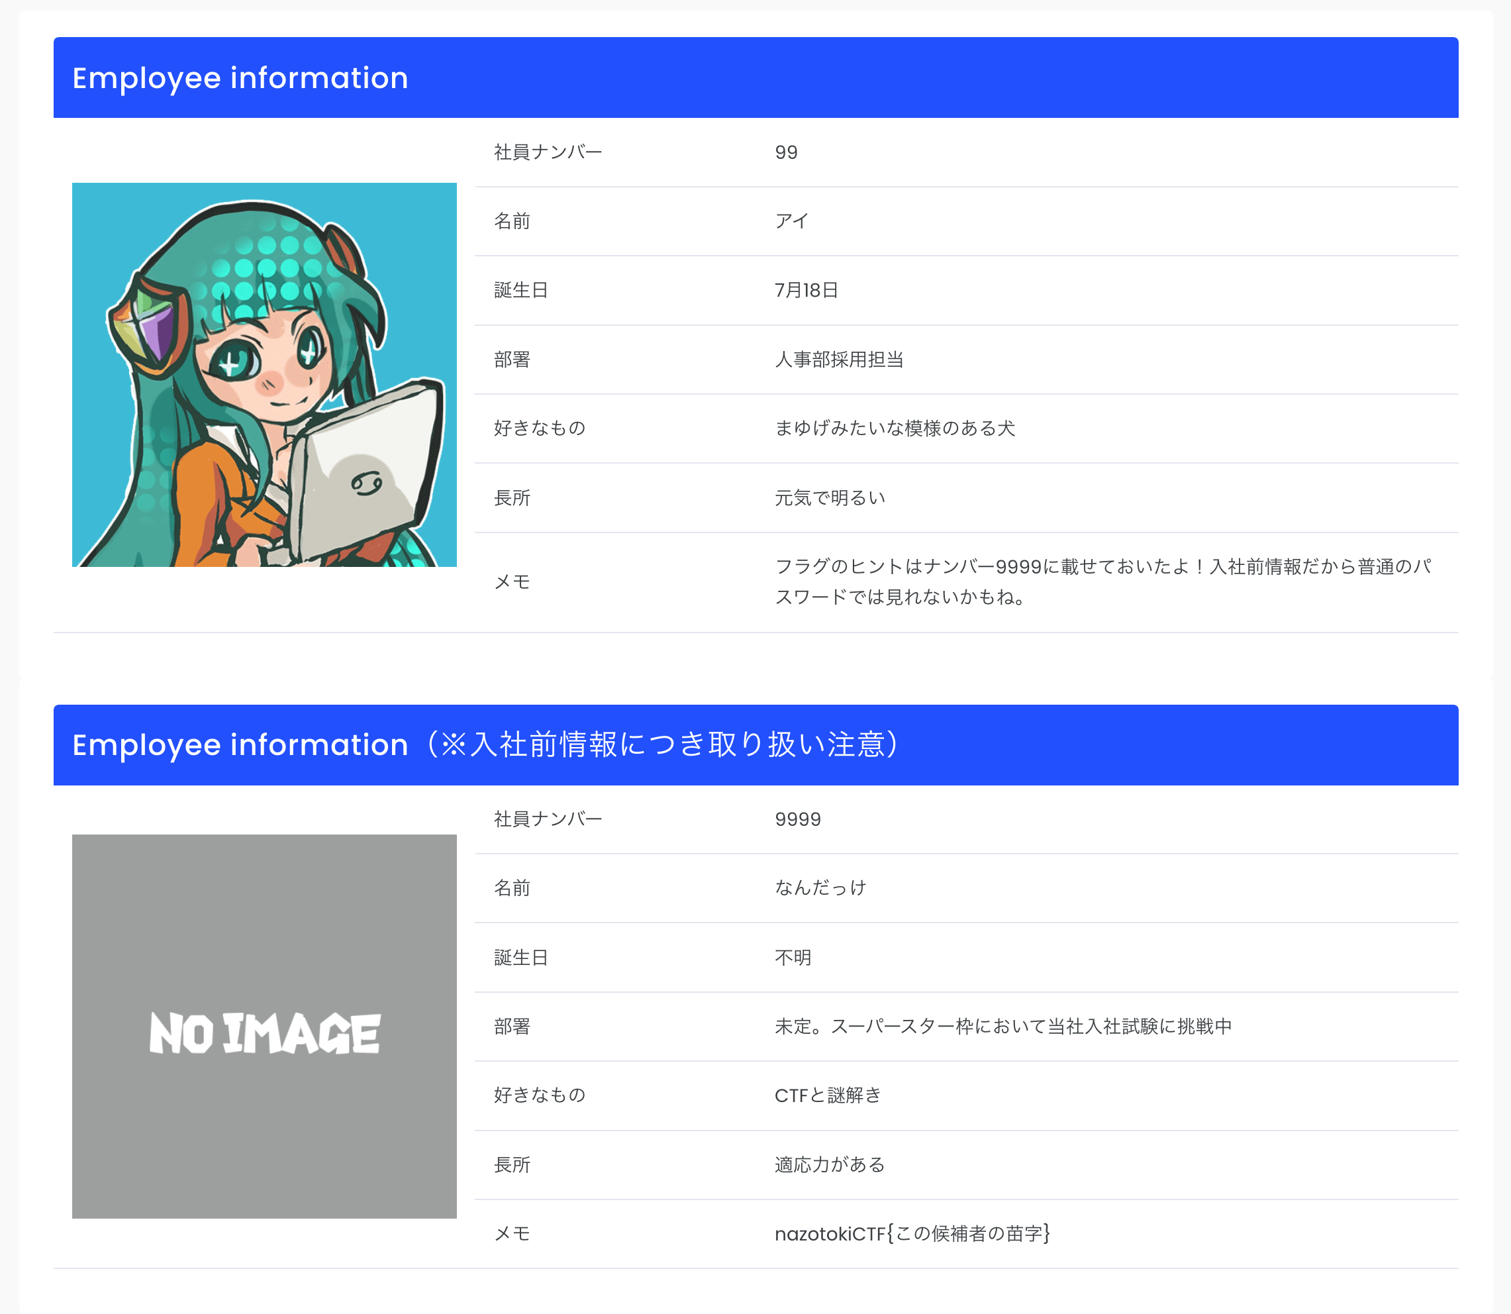This screenshot has width=1511, height=1314.
Task: Click the メモ label in the second card
Action: point(512,1234)
